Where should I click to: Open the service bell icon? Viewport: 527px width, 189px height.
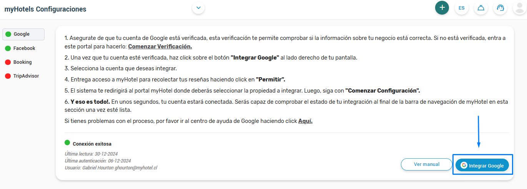[x=481, y=8]
